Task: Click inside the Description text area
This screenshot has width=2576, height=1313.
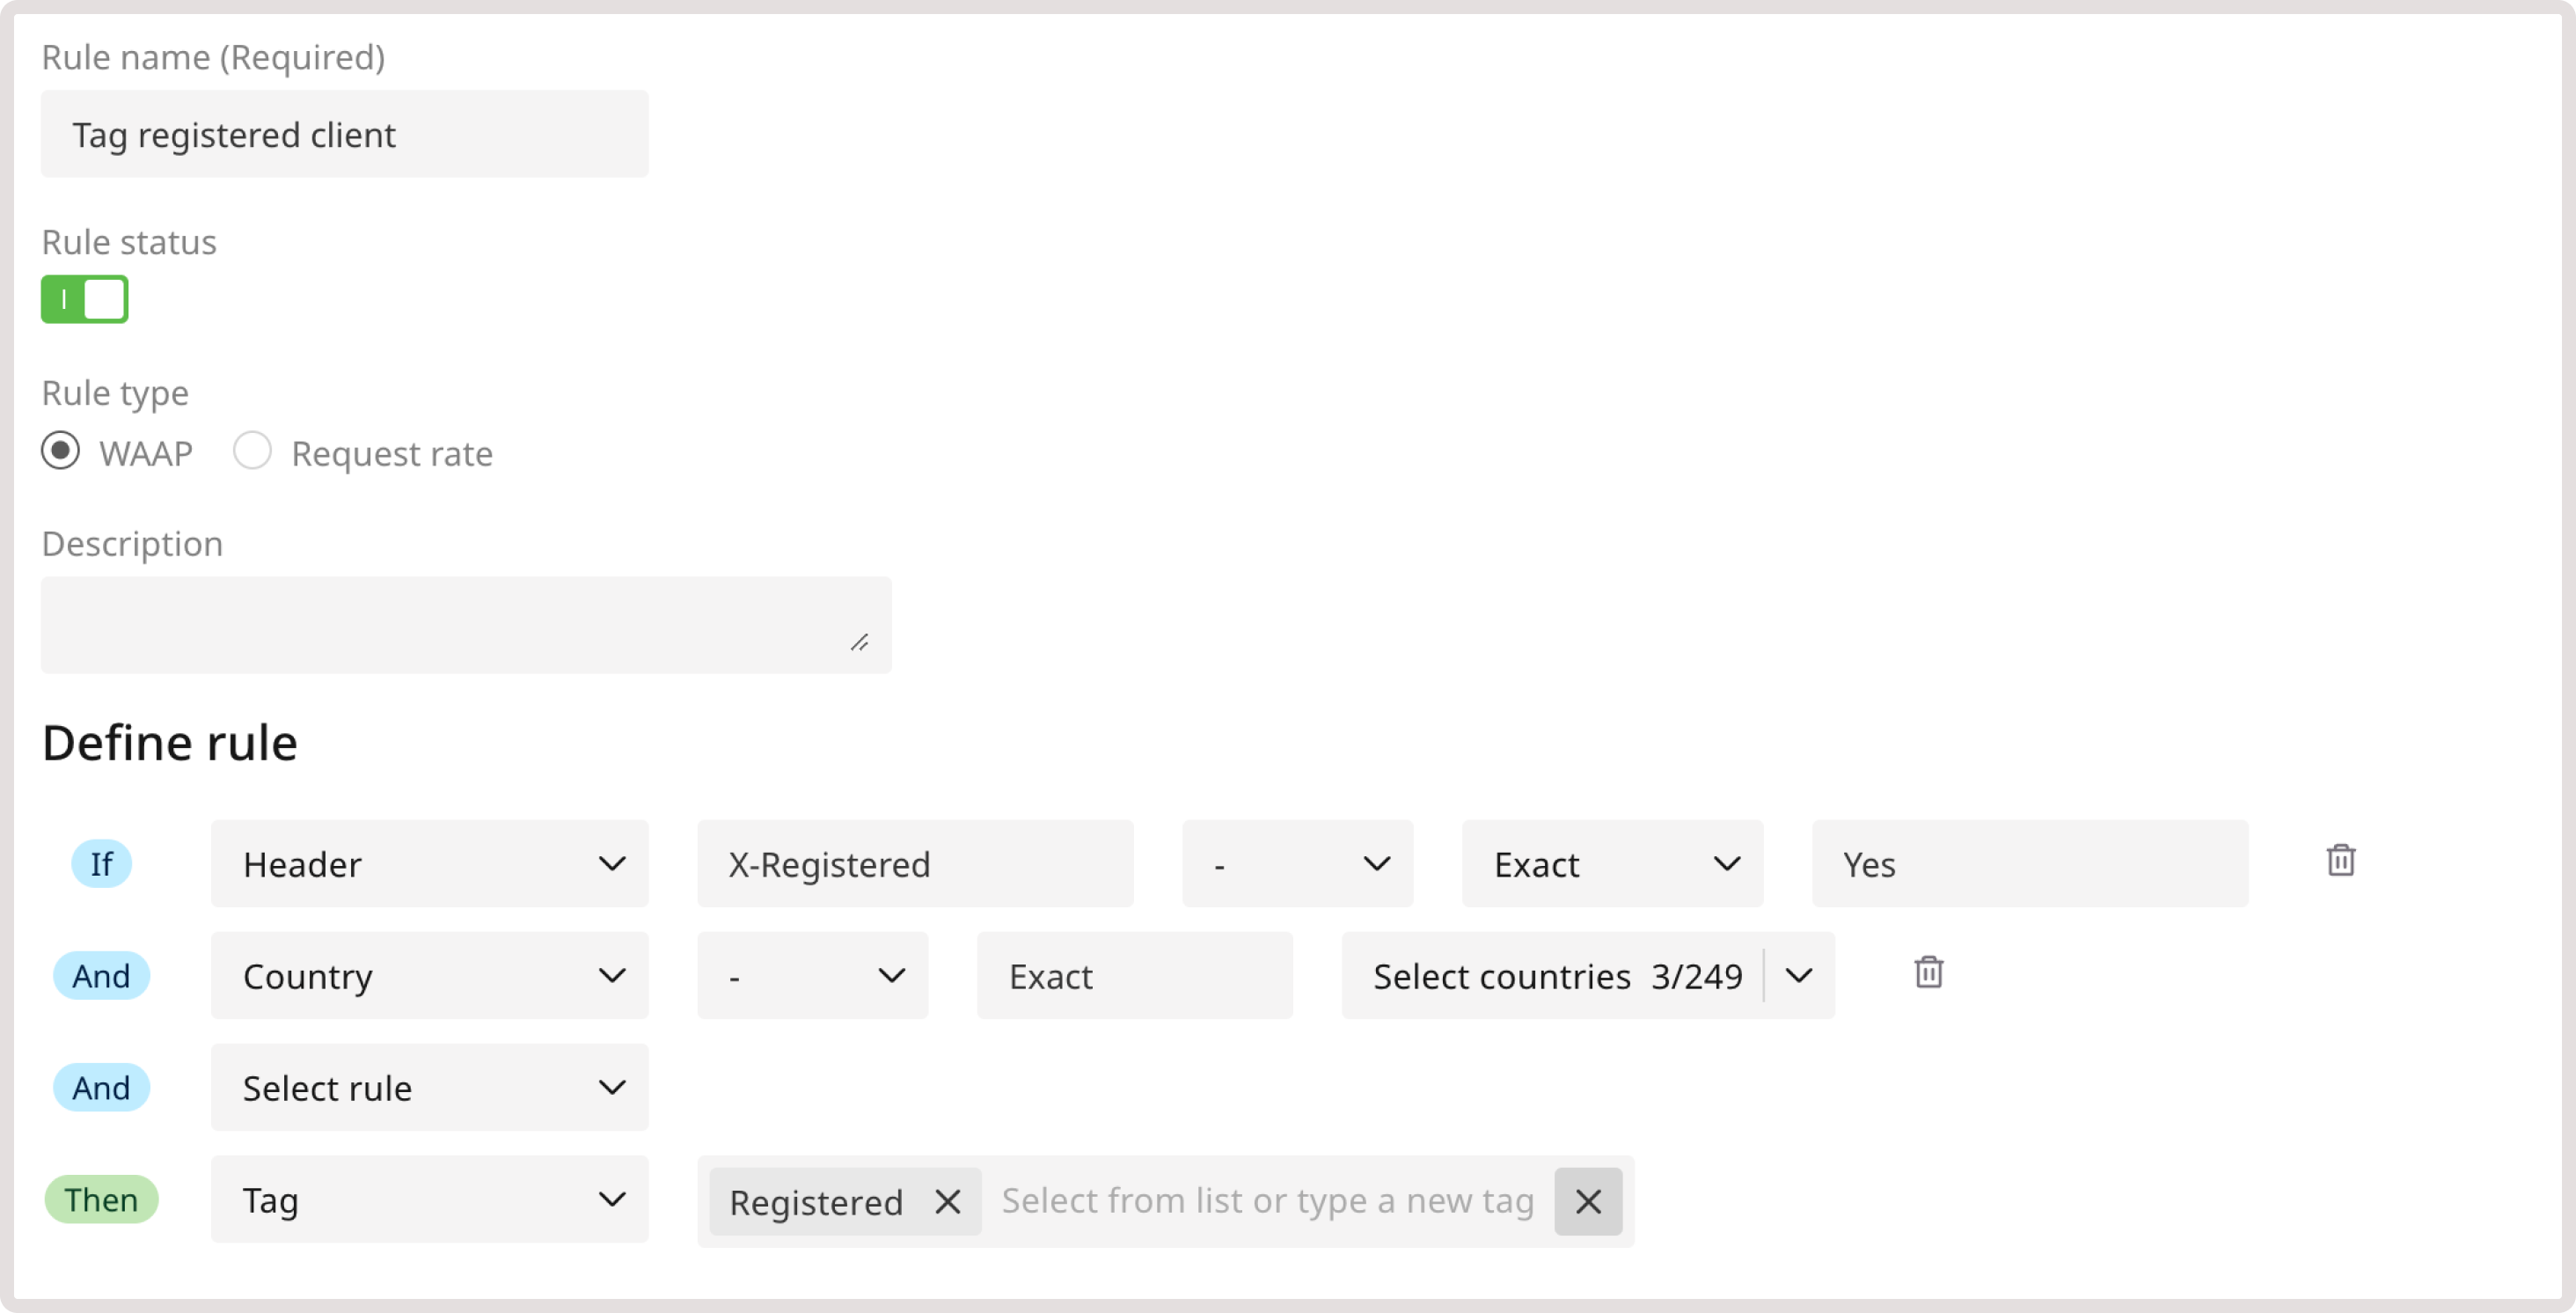Action: click(466, 624)
